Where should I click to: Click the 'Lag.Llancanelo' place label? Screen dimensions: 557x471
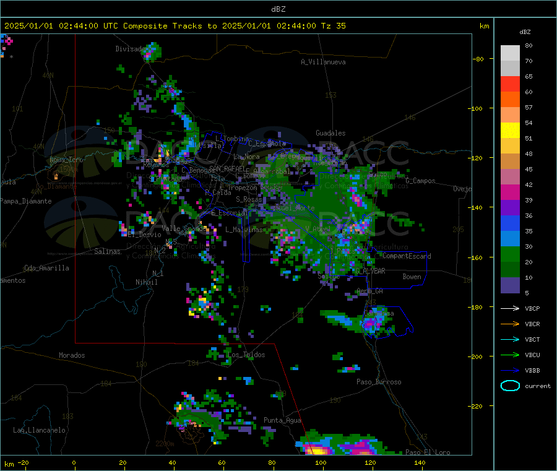(x=40, y=430)
